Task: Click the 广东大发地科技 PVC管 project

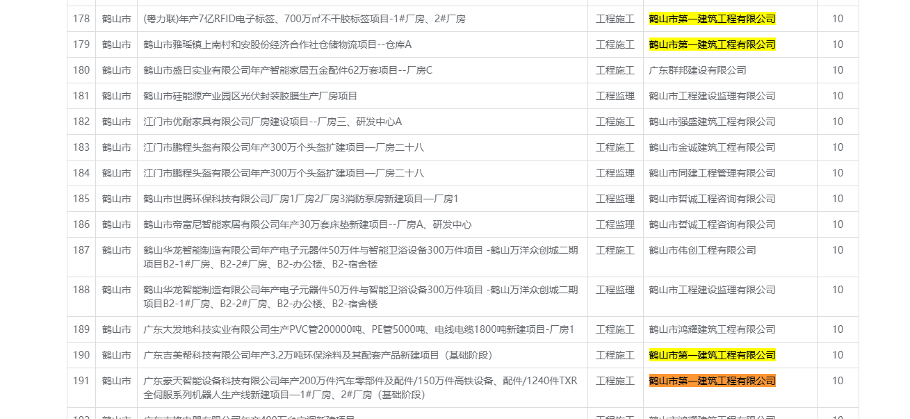Action: 359,329
